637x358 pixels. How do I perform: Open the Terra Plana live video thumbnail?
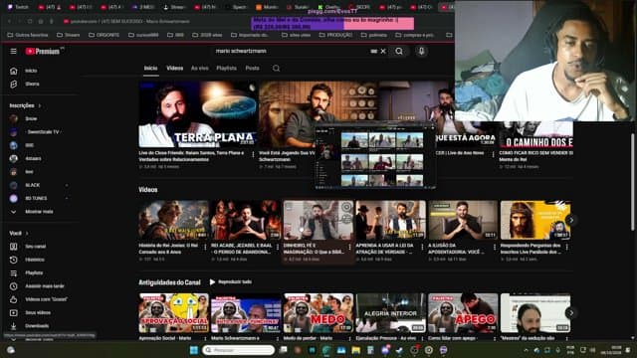coord(198,114)
